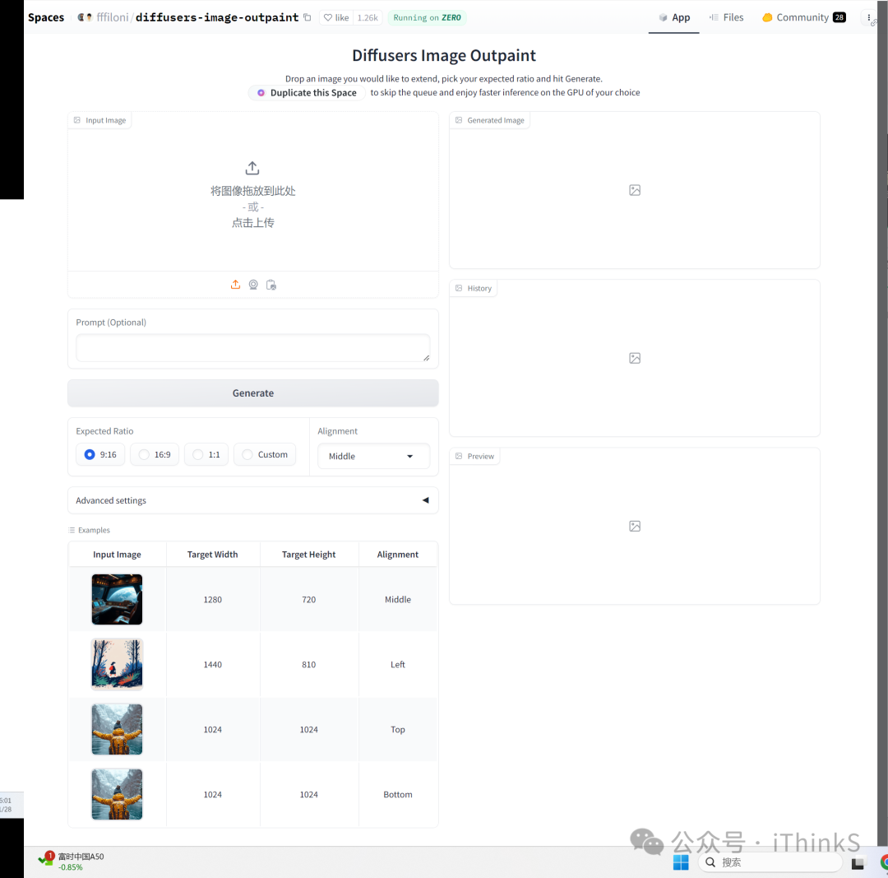Choose the Top alignment hiker thumbnail

tap(118, 729)
